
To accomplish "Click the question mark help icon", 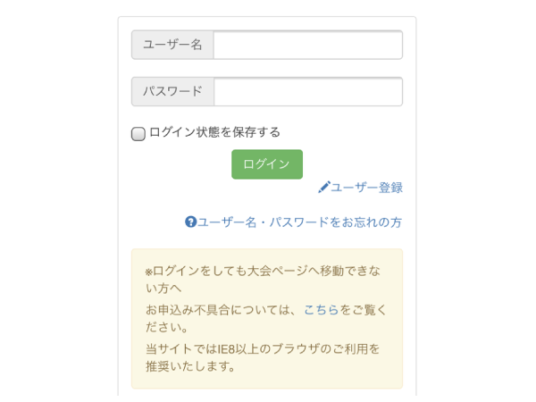I will click(x=191, y=222).
